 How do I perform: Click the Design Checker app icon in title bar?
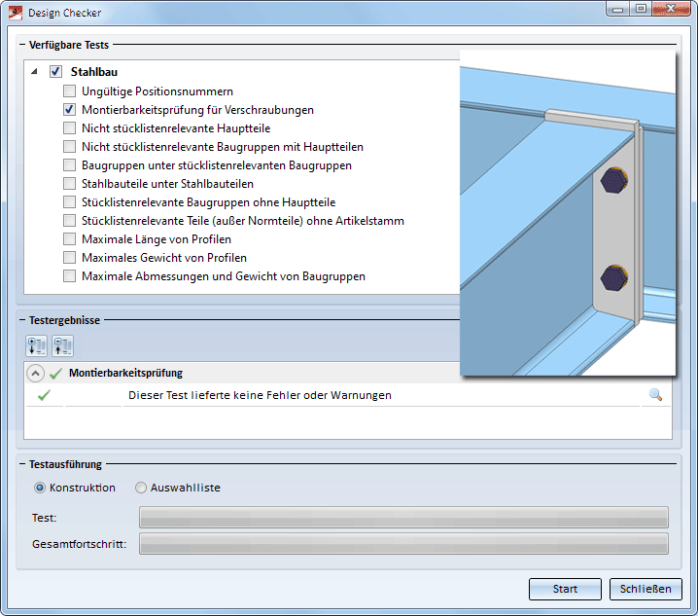pos(16,13)
